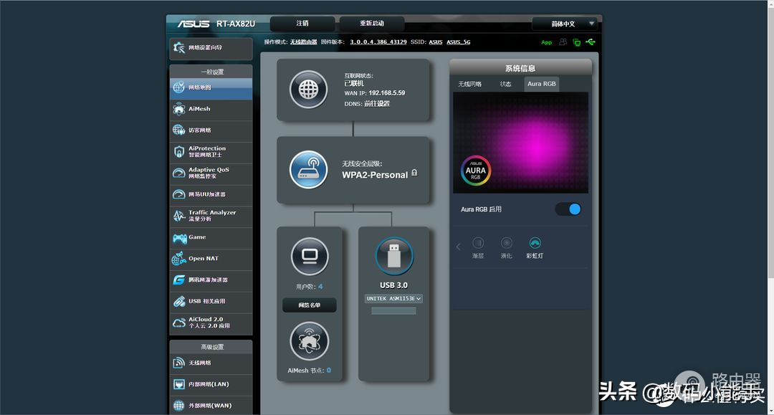Image resolution: width=774 pixels, height=415 pixels.
Task: Expand the UNITEK ASM1153E device dropdown
Action: [x=393, y=298]
